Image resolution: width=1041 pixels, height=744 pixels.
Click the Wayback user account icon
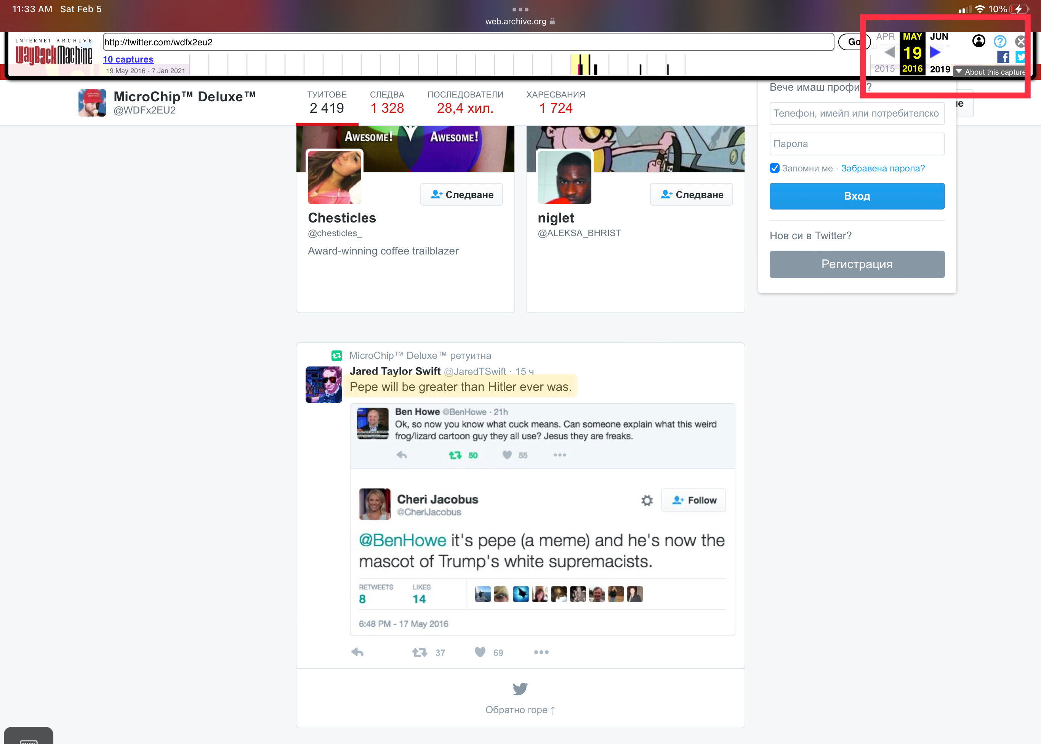click(x=978, y=41)
